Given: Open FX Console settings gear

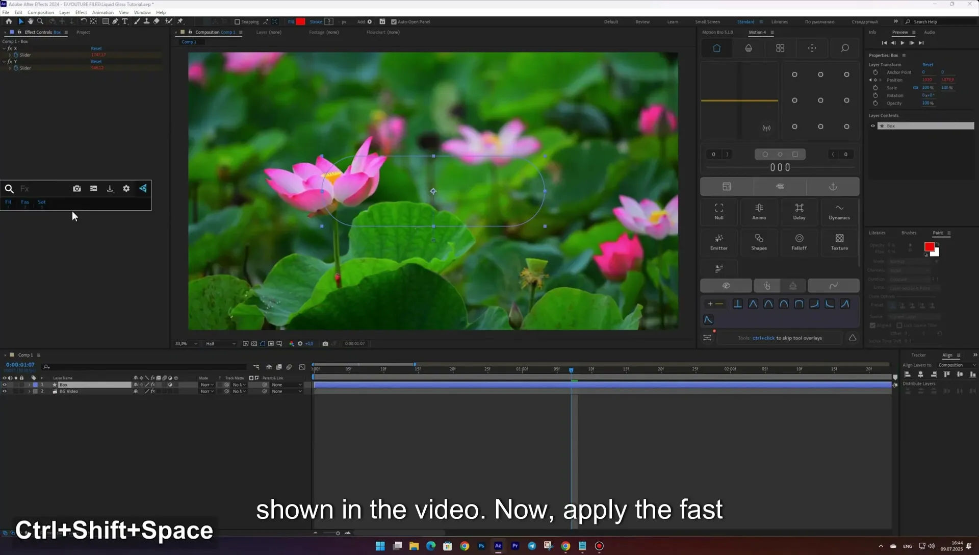Looking at the screenshot, I should (x=126, y=189).
